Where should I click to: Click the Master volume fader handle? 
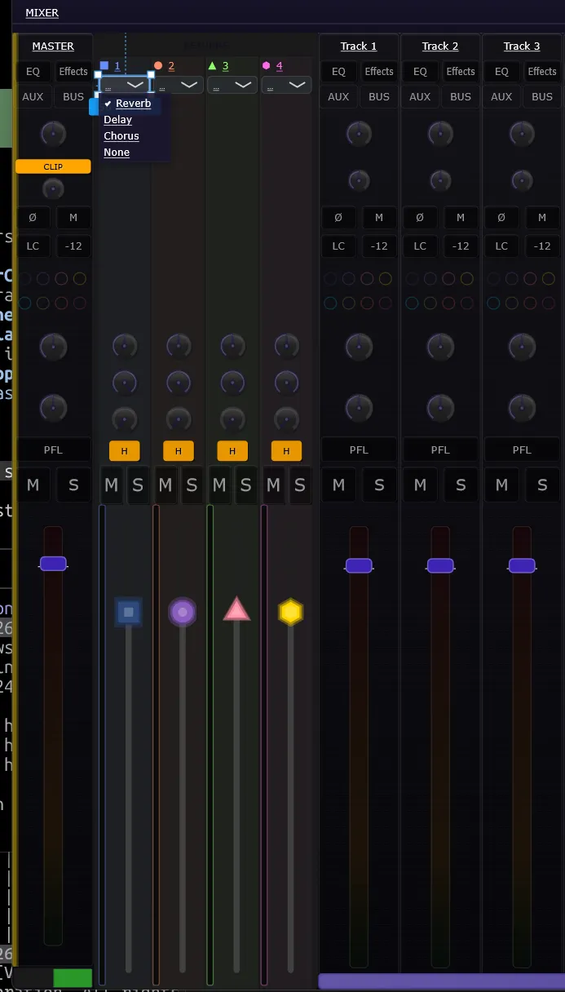tap(53, 564)
